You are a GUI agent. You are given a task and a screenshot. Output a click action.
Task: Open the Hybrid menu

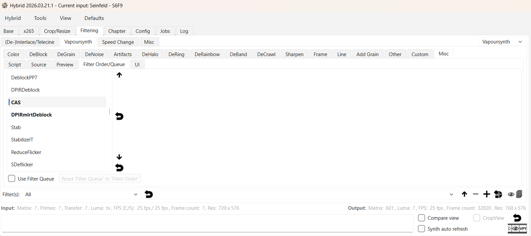pyautogui.click(x=13, y=18)
